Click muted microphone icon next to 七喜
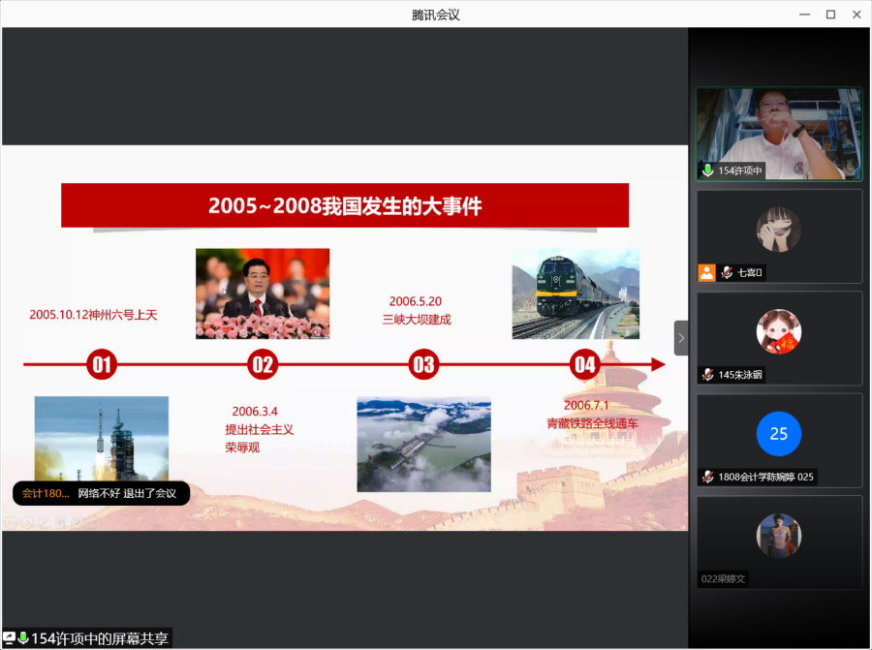 (x=728, y=273)
